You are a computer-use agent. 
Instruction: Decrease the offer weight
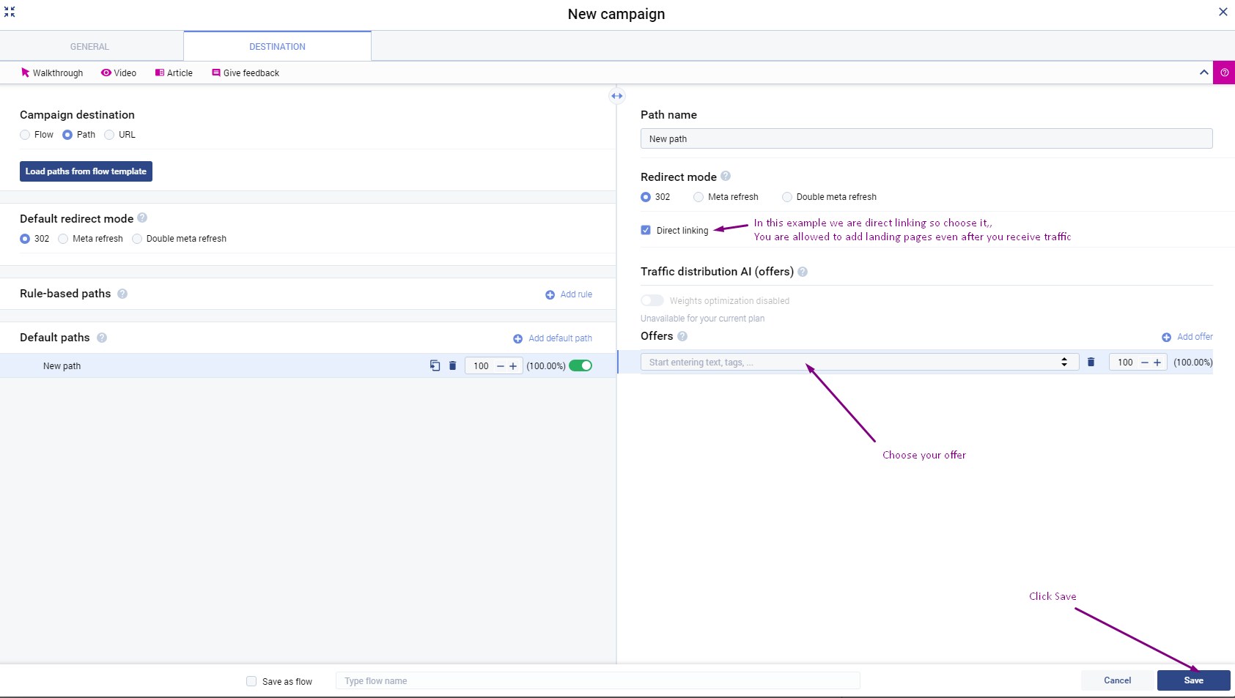click(x=1145, y=363)
